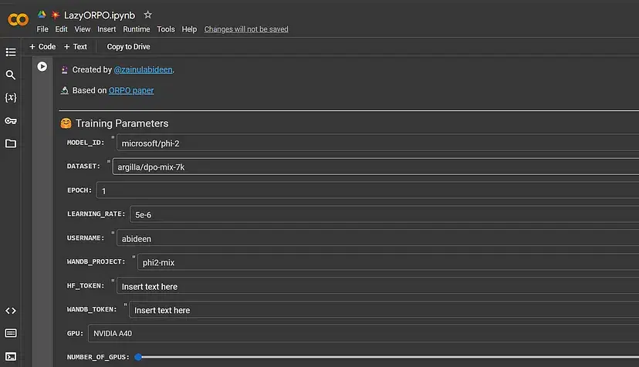Open the Runtime menu
639x367 pixels.
136,29
